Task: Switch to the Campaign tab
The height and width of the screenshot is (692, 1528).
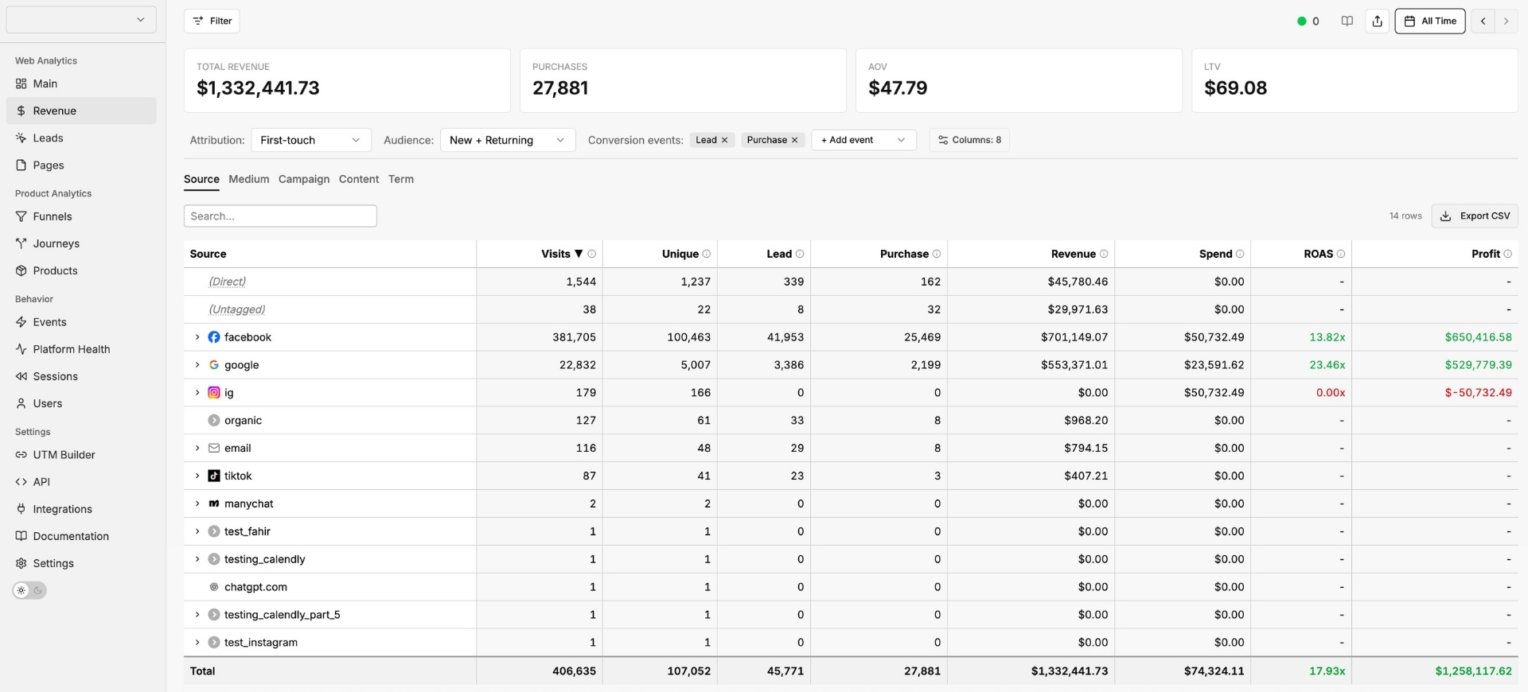Action: (304, 179)
